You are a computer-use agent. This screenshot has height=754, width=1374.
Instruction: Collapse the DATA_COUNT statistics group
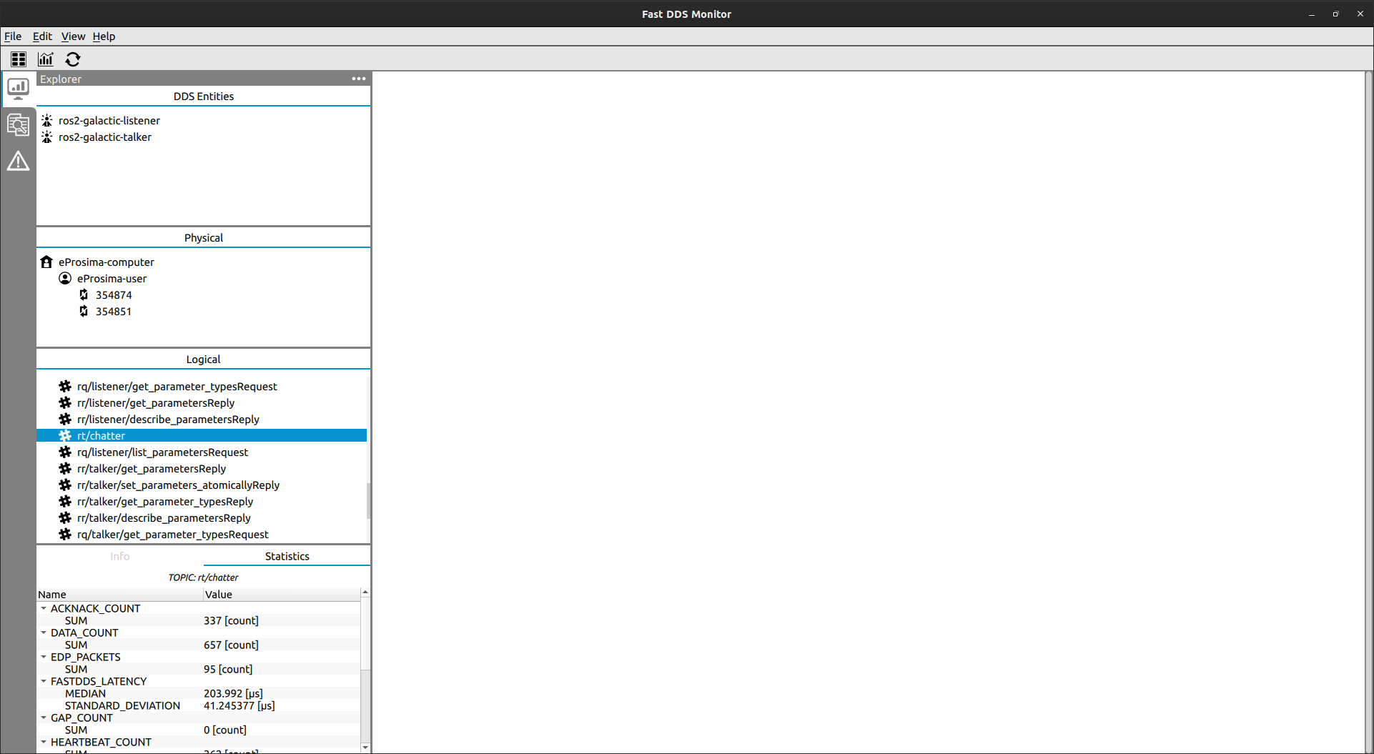tap(44, 633)
